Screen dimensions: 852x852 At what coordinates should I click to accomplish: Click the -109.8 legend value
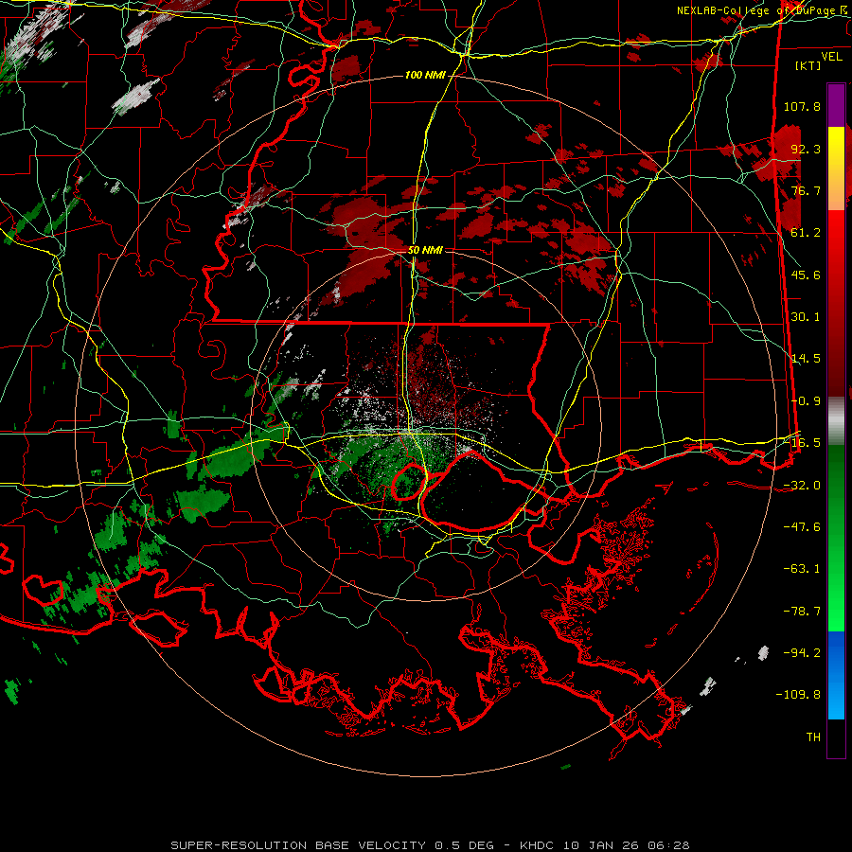798,695
